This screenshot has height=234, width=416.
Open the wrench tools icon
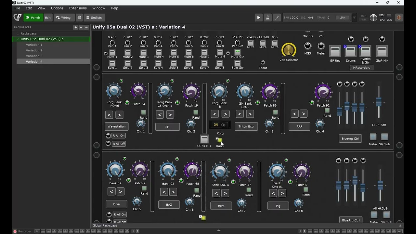click(277, 18)
